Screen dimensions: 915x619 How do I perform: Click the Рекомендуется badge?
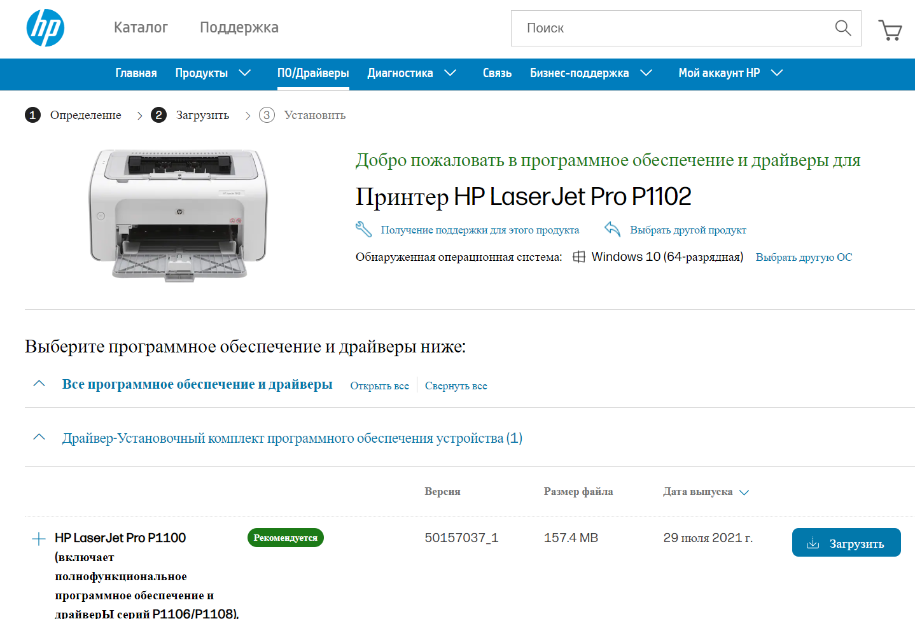coord(286,538)
